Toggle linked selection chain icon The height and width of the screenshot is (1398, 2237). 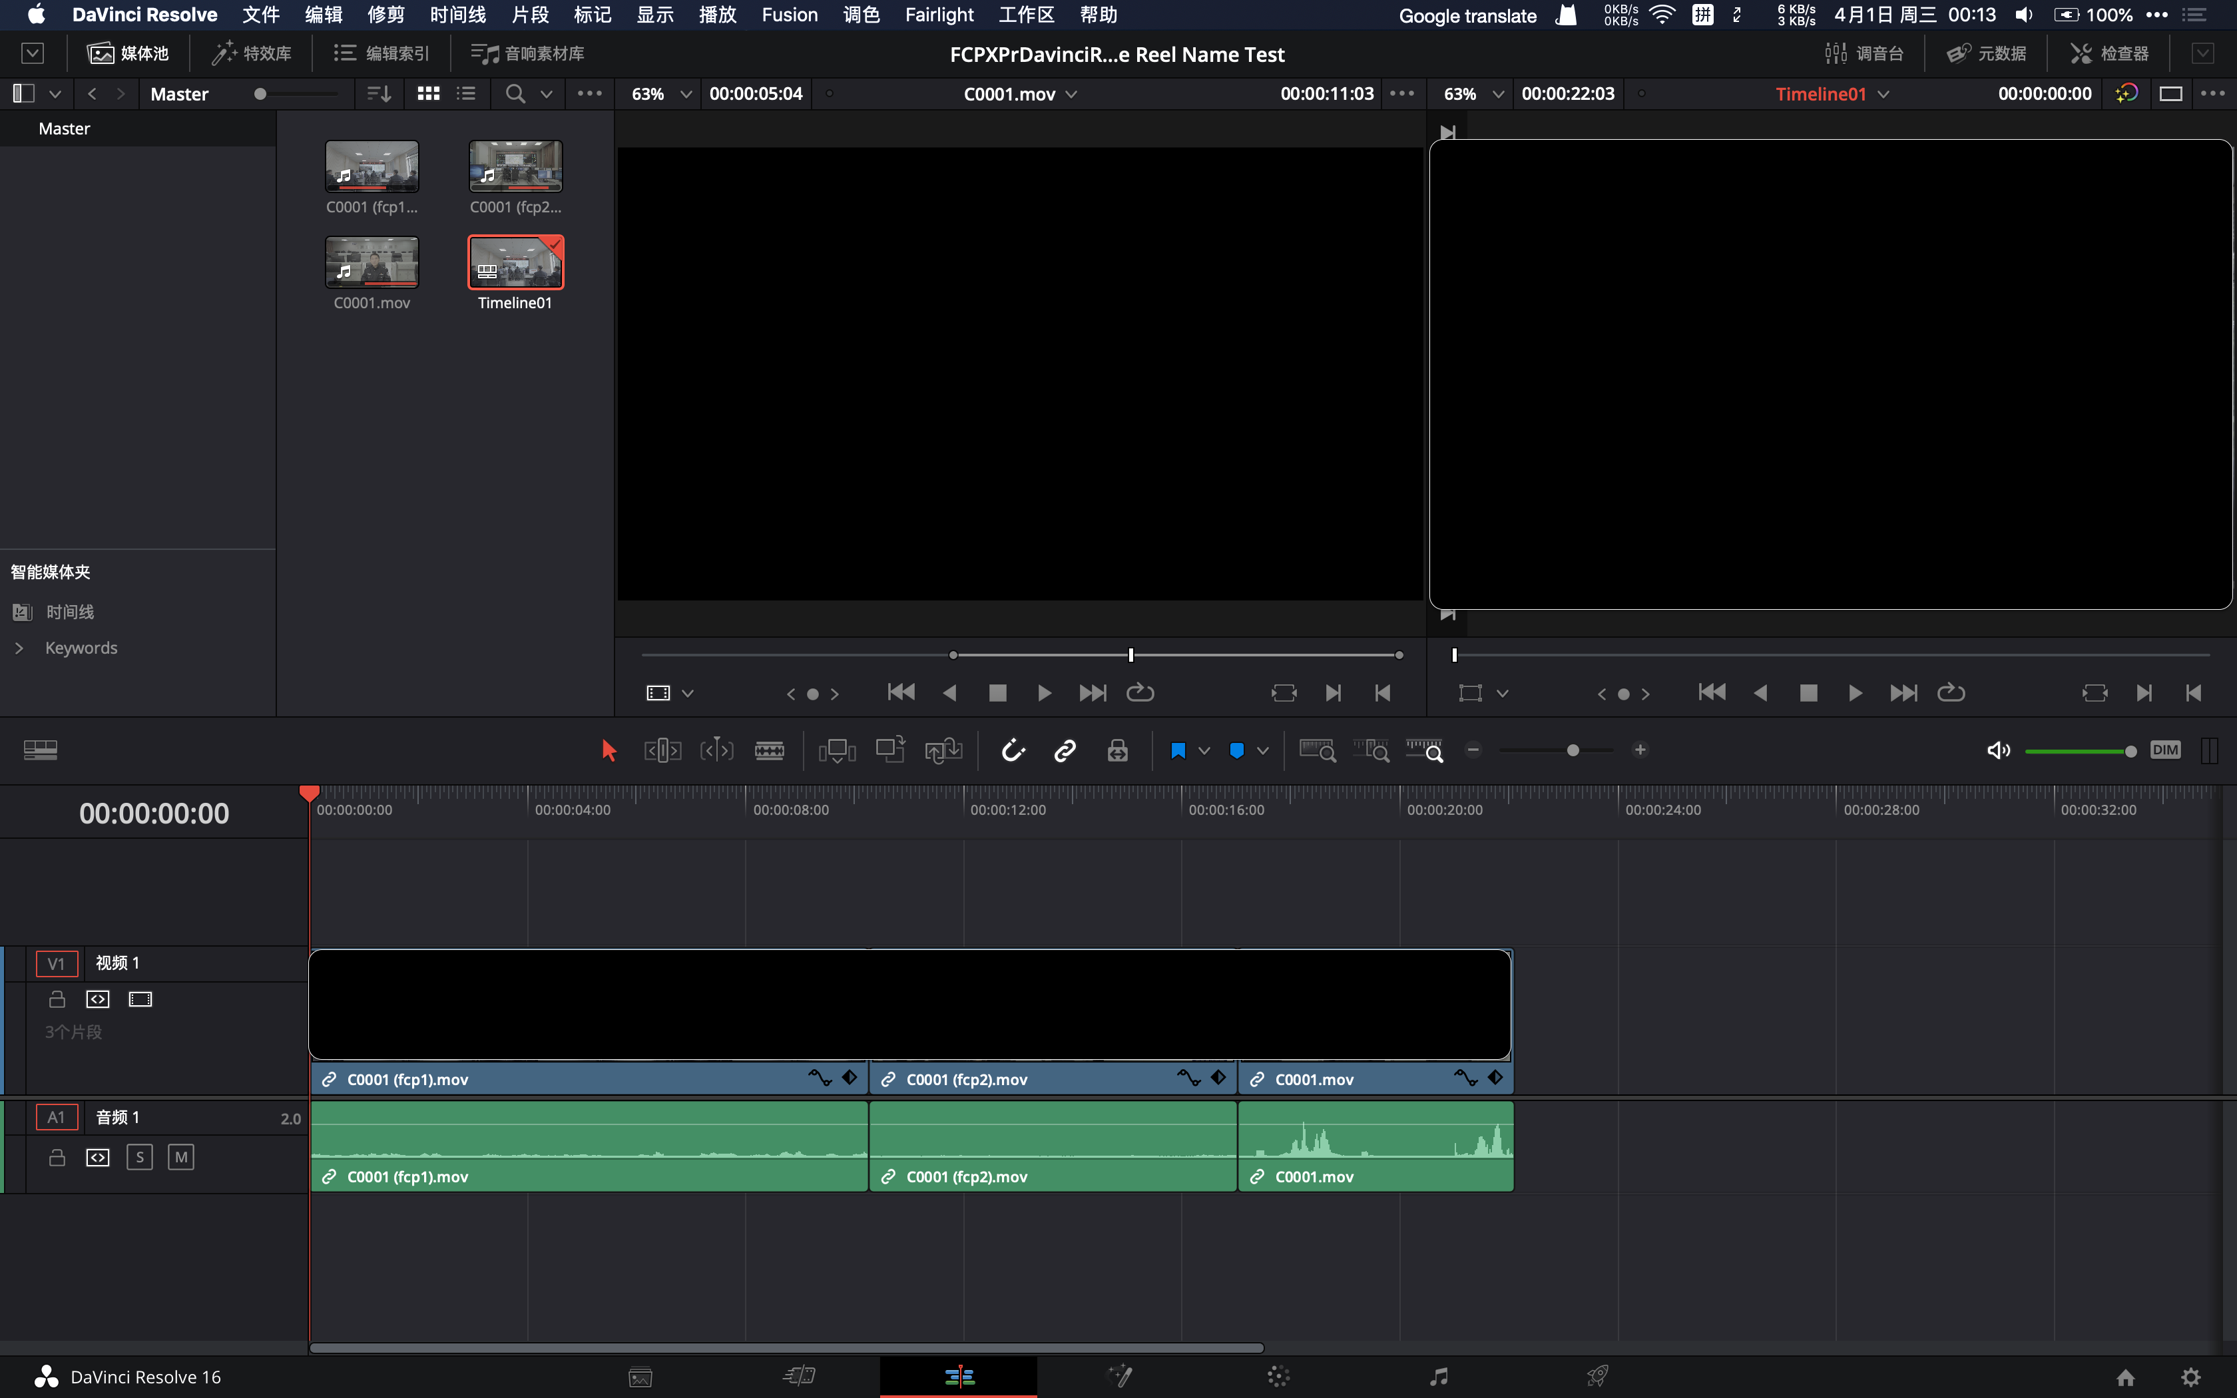pyautogui.click(x=1065, y=751)
